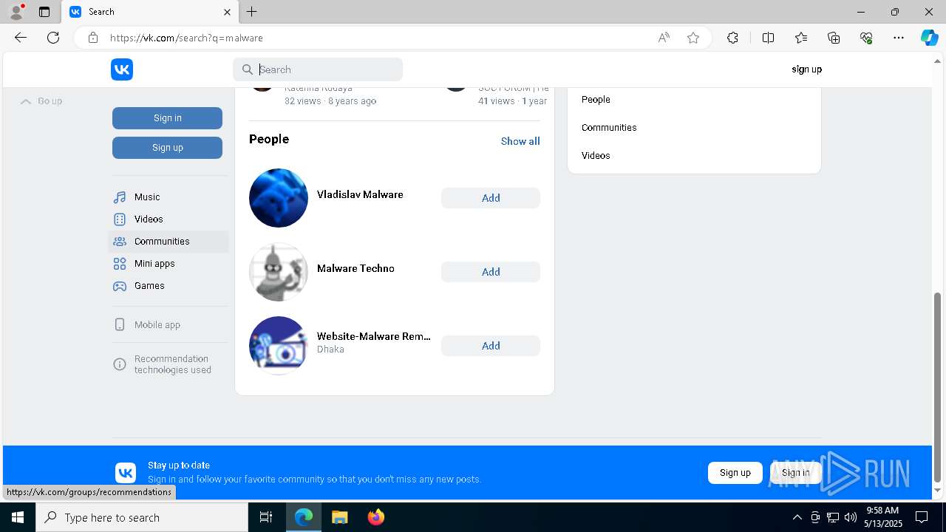
Task: Open Settings and more menu
Action: [x=899, y=38]
